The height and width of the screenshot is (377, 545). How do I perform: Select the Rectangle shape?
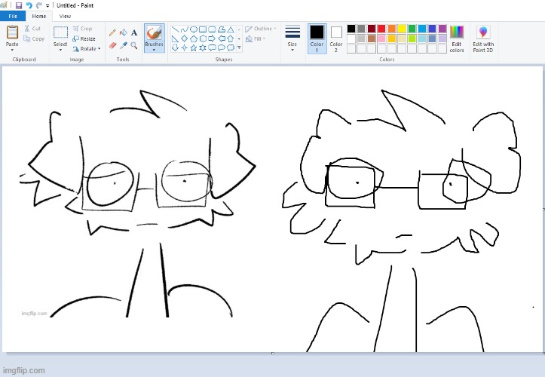[203, 29]
